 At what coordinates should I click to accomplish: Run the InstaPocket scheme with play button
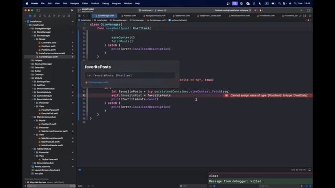[x=72, y=10]
